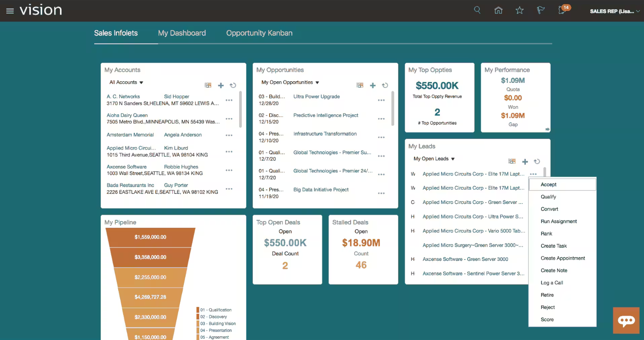Image resolution: width=644 pixels, height=340 pixels.
Task: Open actions menu for Aloha Dairy Queen
Action: pyautogui.click(x=229, y=119)
